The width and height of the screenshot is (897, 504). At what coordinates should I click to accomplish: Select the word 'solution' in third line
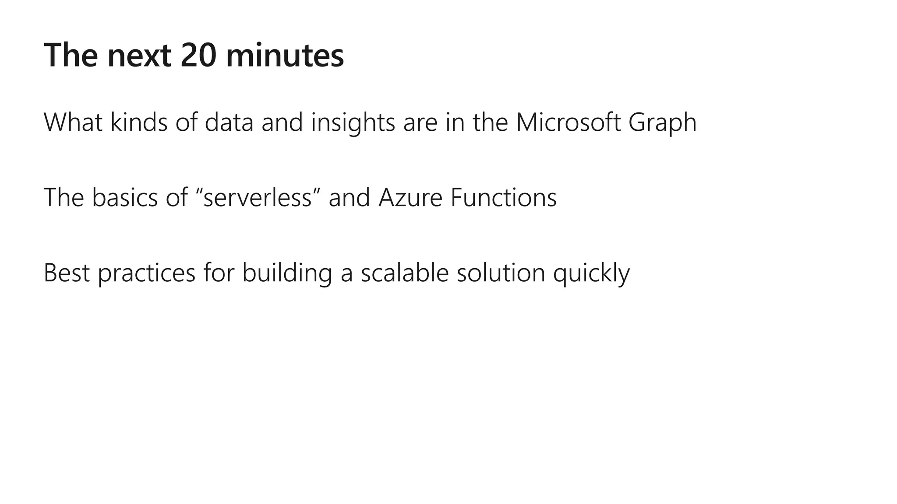(x=501, y=273)
